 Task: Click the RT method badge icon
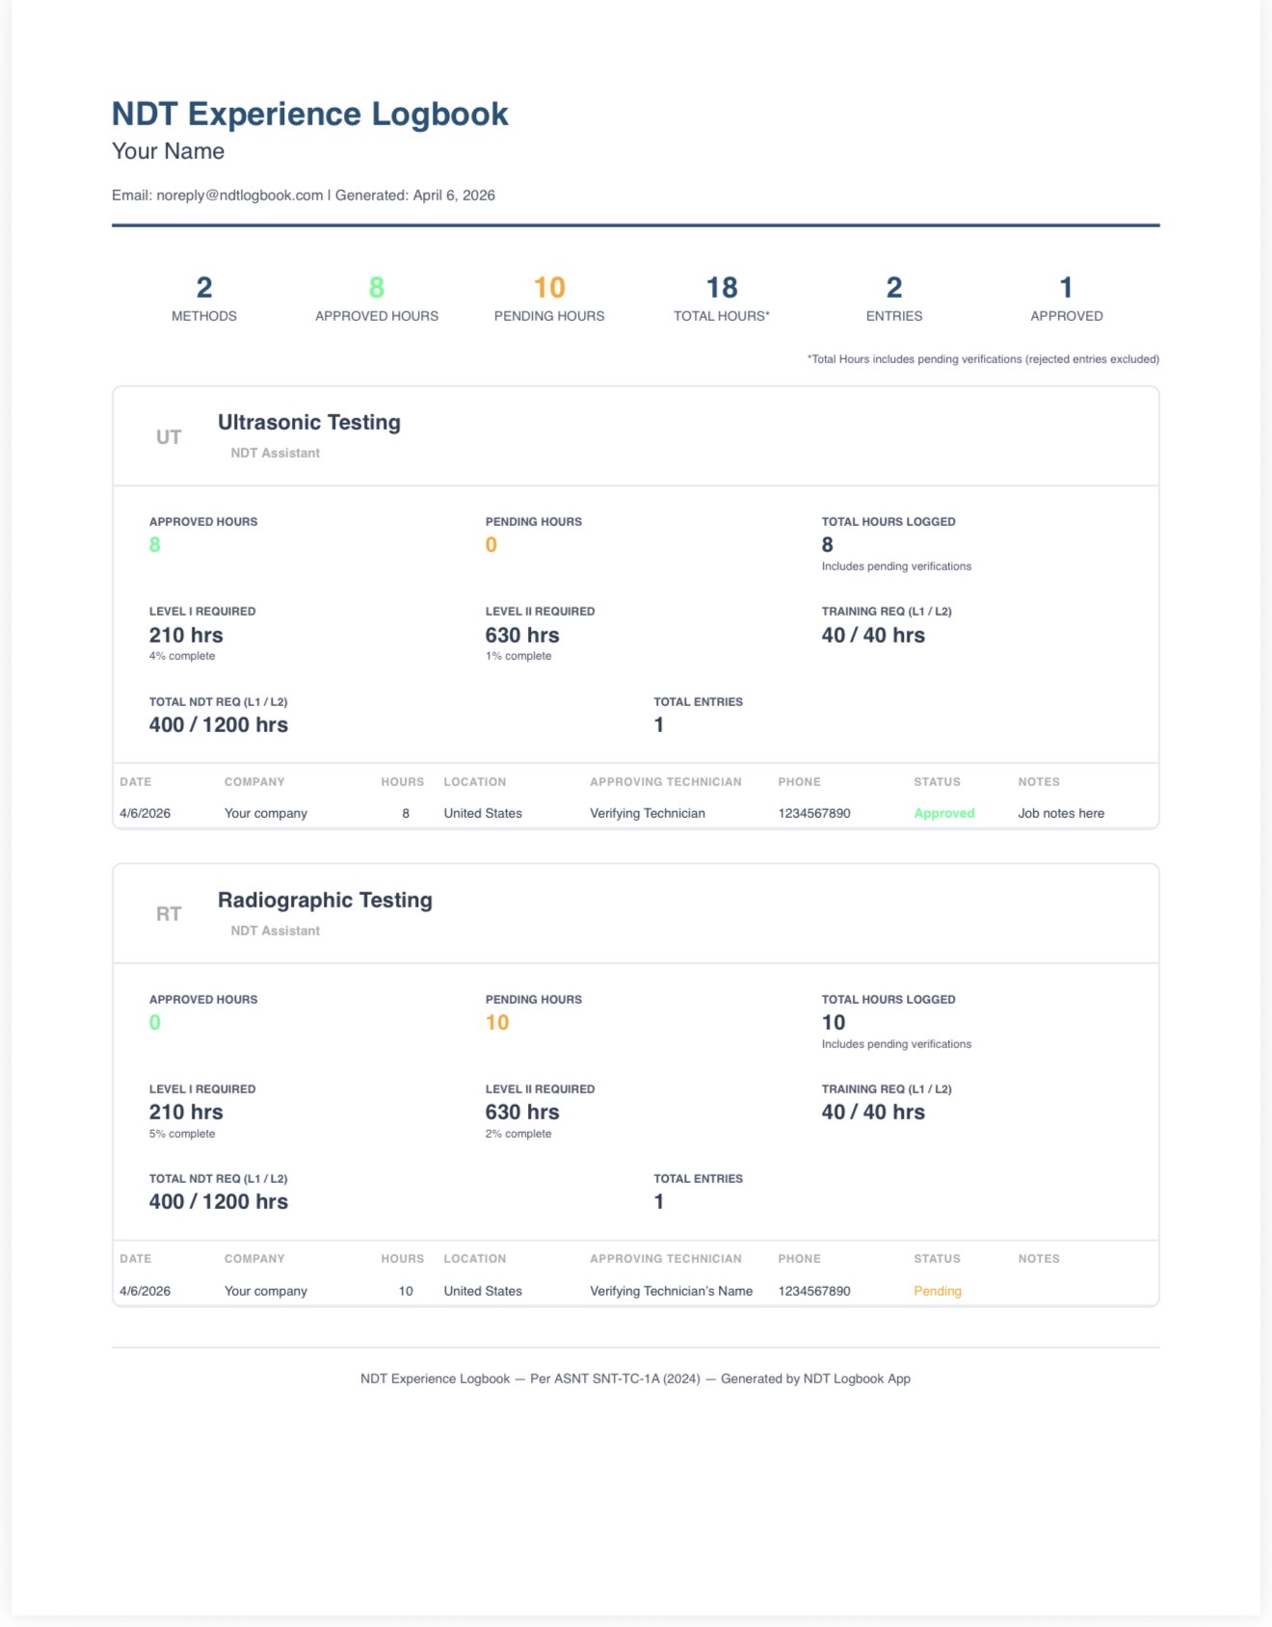pyautogui.click(x=169, y=914)
